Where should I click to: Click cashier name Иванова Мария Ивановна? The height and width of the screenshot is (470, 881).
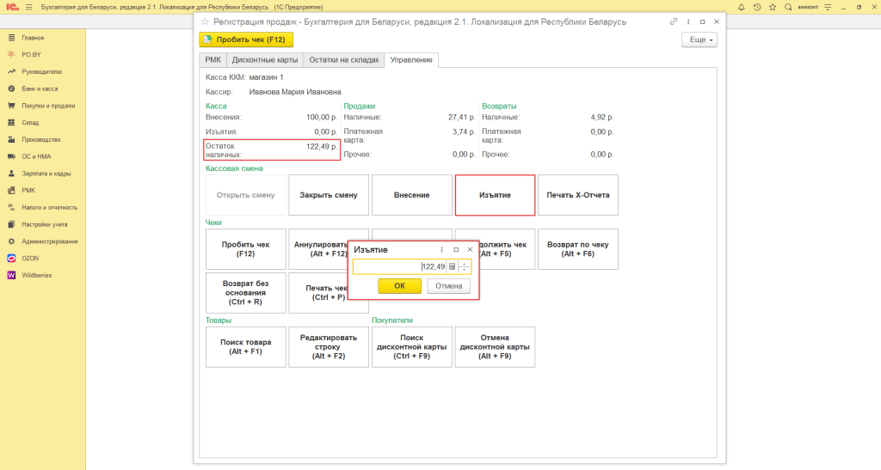[x=295, y=92]
